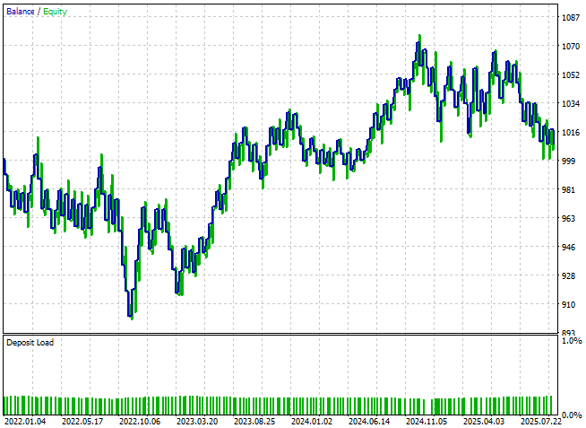
Task: Click the 2023.08.25 date label
Action: coord(254,422)
